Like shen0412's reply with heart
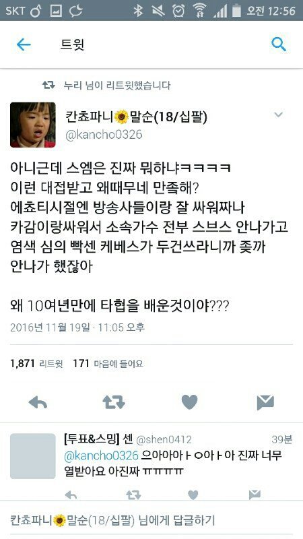The image size is (303, 539). [193, 495]
